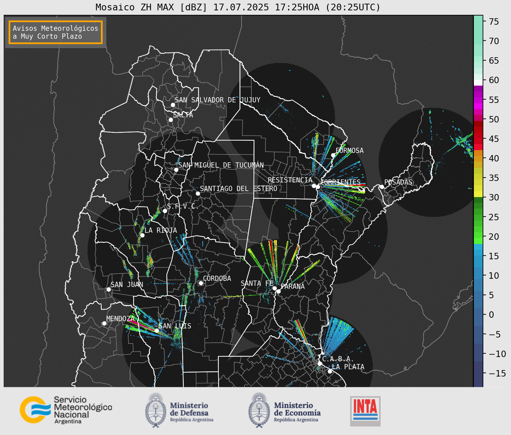Click the Córdoba city marker
The width and height of the screenshot is (511, 435).
201,283
